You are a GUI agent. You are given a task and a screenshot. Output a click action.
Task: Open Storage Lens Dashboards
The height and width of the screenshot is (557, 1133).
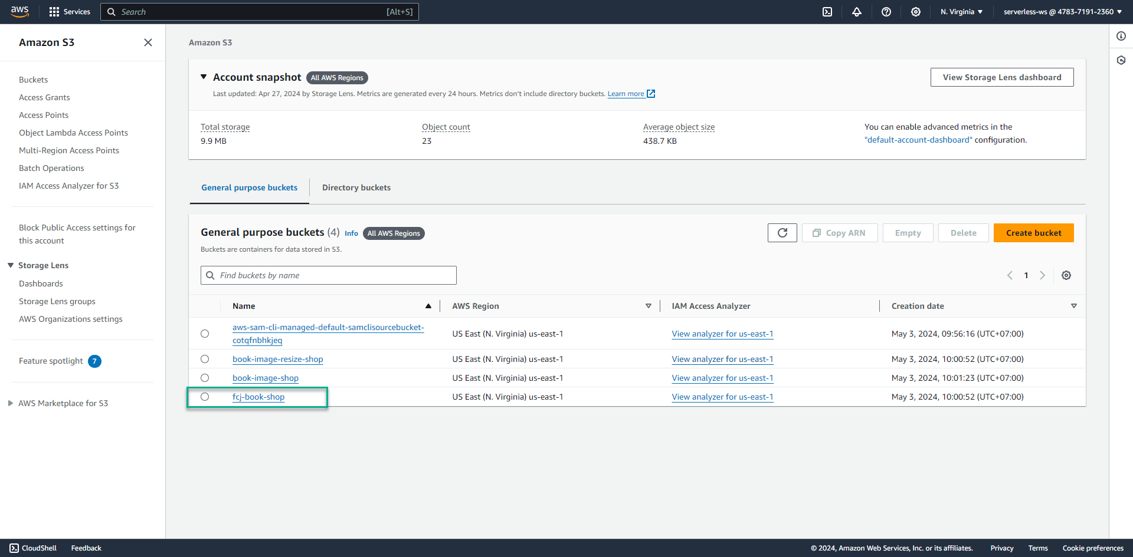(41, 284)
